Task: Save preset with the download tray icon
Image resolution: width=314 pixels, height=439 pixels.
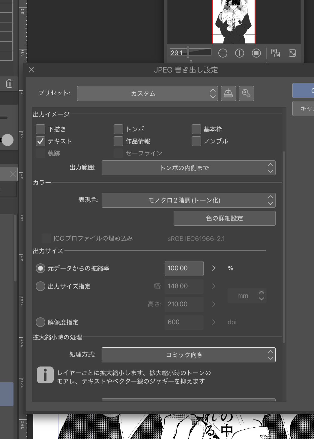Action: coord(228,93)
